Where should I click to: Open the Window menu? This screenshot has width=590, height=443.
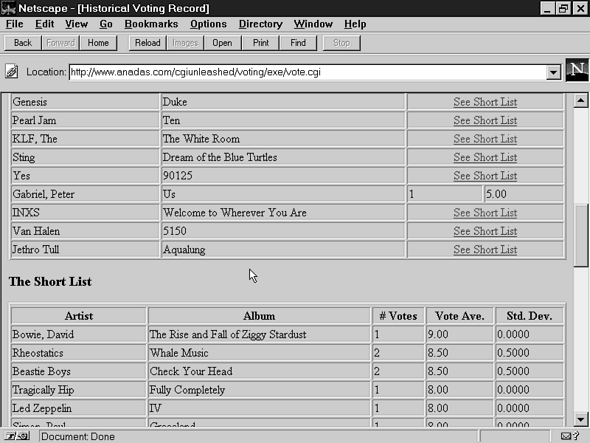click(x=313, y=24)
